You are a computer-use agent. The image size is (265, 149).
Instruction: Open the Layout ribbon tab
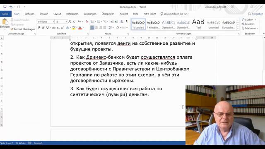57,14
